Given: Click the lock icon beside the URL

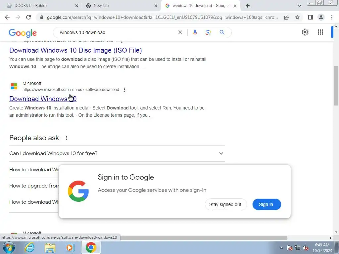Looking at the screenshot, I should [42, 17].
